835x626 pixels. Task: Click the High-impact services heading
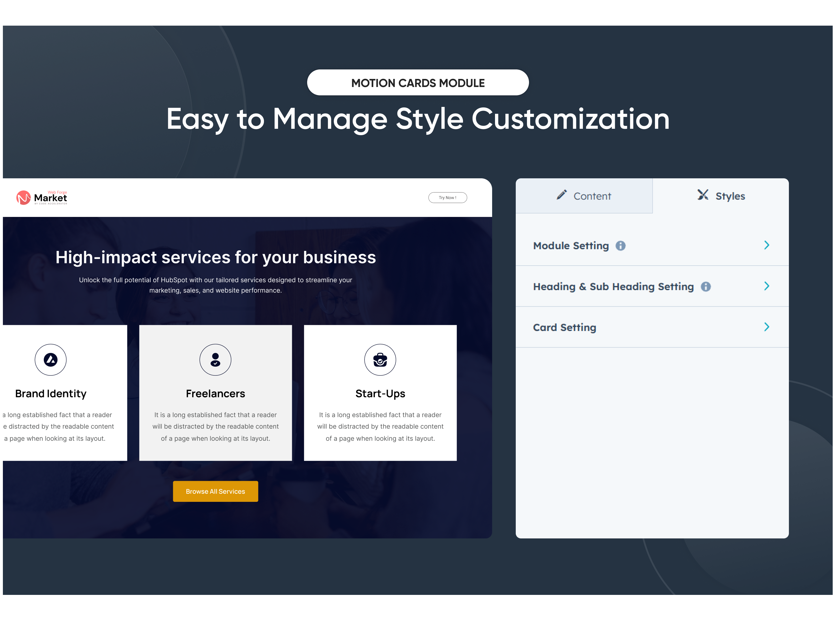[216, 258]
